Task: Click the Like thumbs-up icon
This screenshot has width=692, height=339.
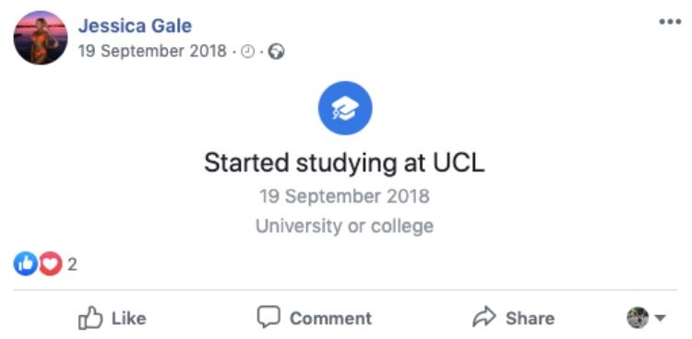Action: [x=90, y=318]
